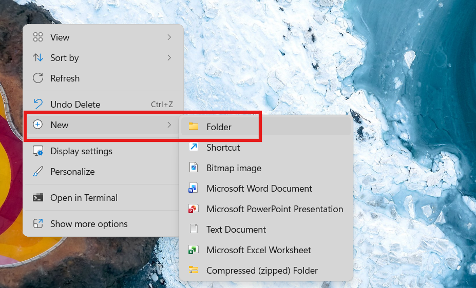476x288 pixels.
Task: Open Display settings from the menu
Action: [103, 151]
